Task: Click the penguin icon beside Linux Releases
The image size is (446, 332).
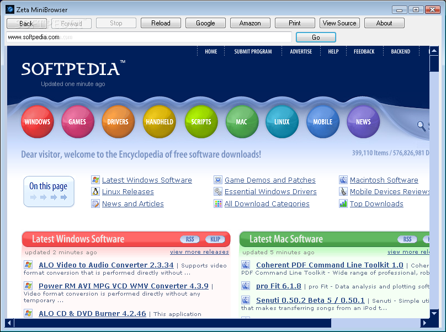Action: coord(95,191)
